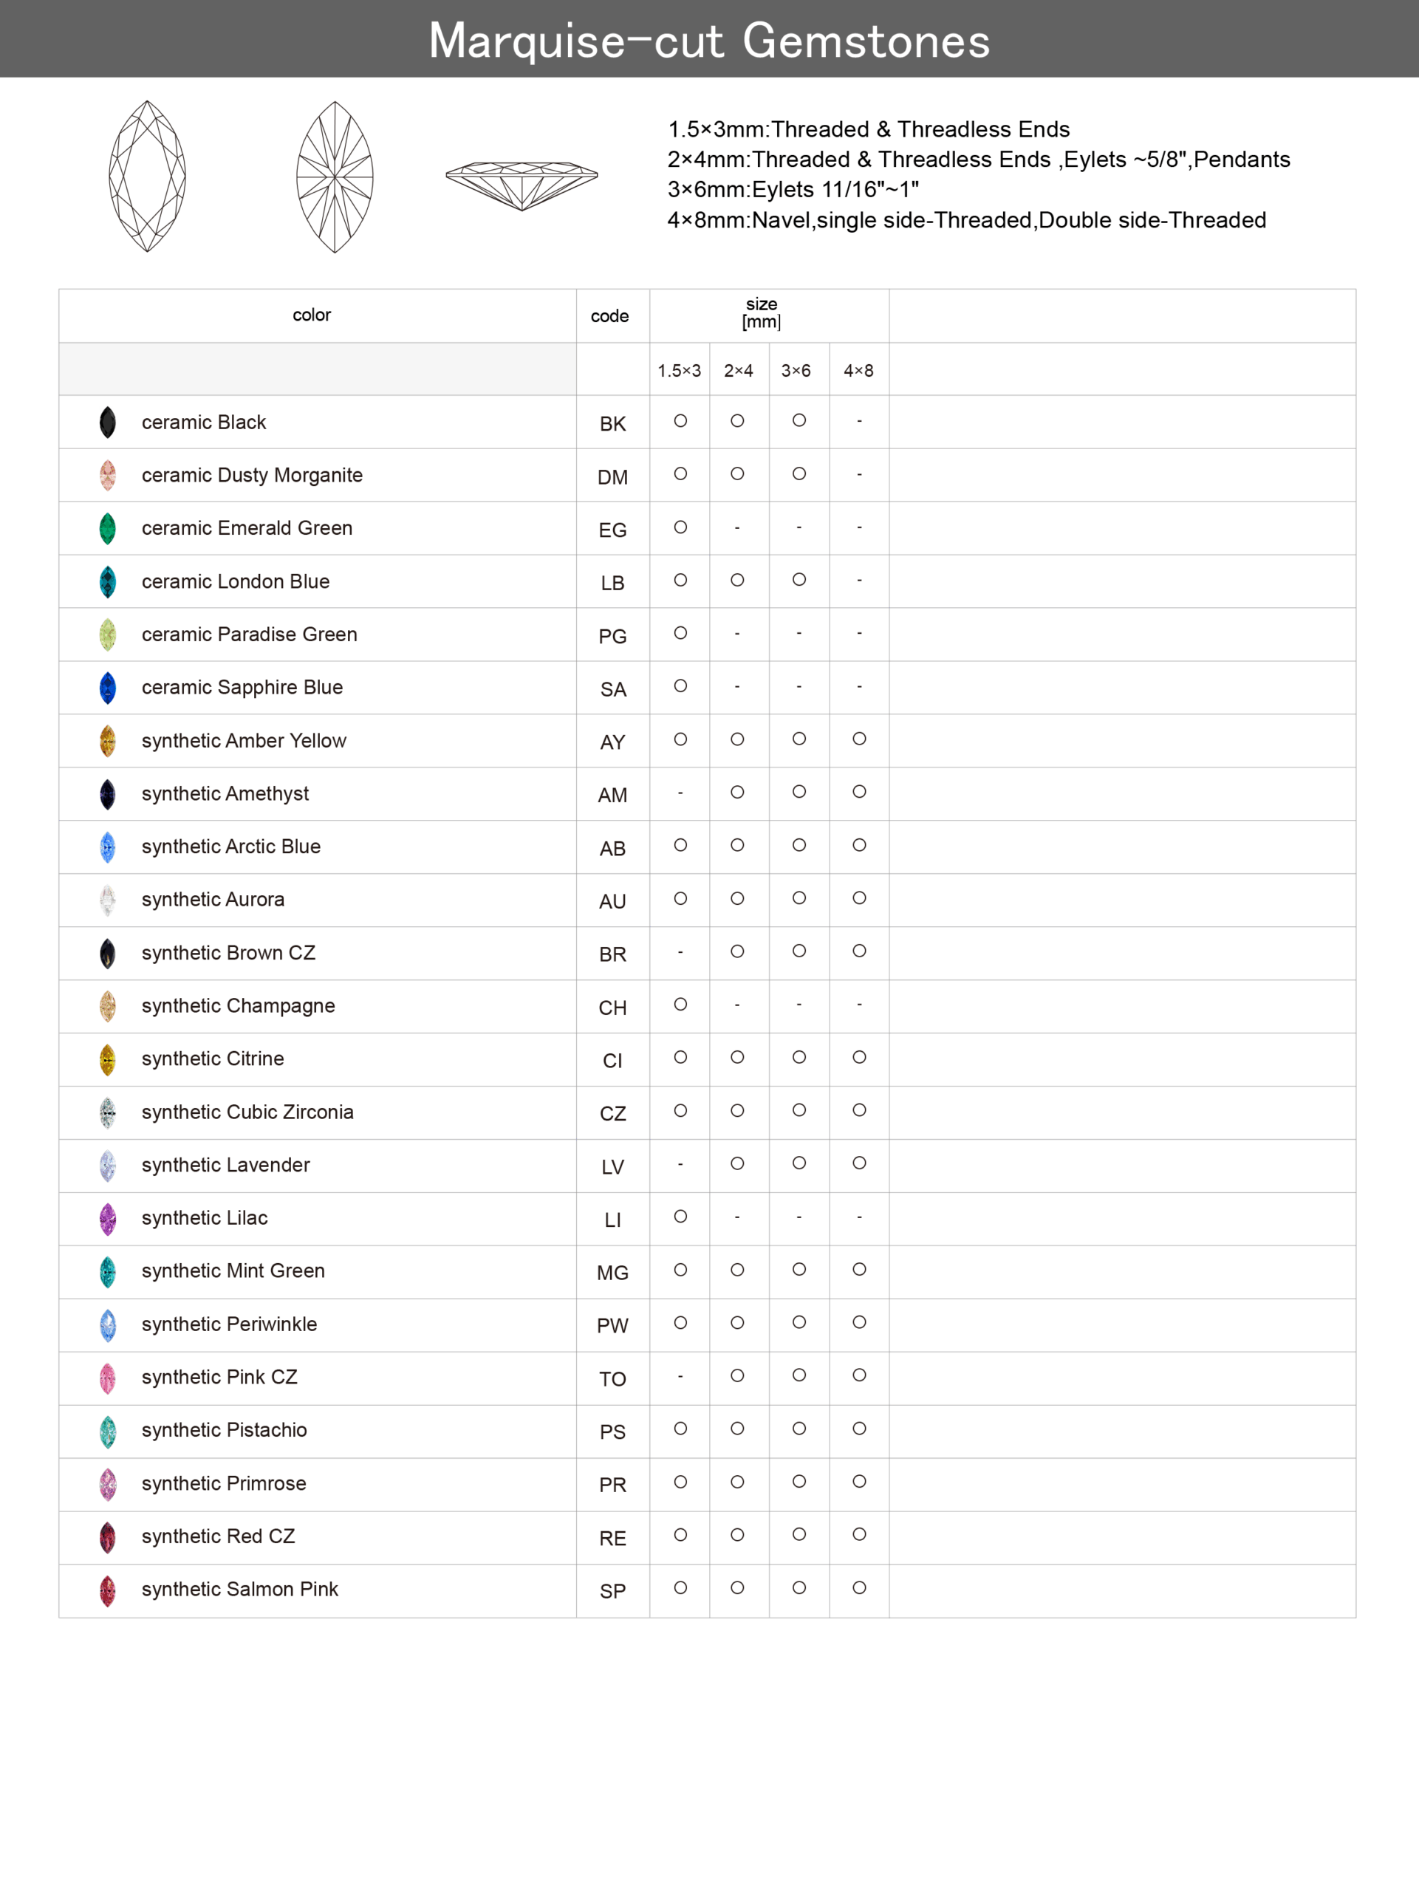Click the ceramic Sapphire Blue color swatch

tap(108, 688)
